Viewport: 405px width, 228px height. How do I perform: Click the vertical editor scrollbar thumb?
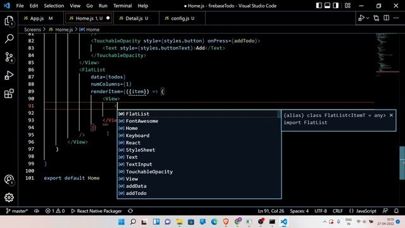pos(402,163)
